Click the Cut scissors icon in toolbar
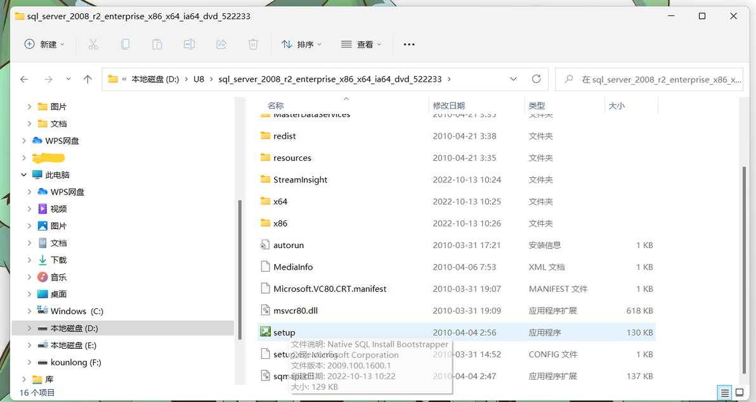This screenshot has width=756, height=402. pos(93,44)
